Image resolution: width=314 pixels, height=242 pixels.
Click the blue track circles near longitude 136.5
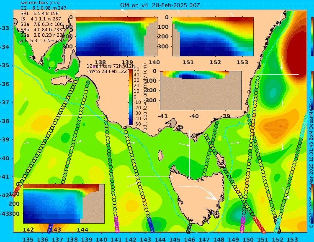click(50, 228)
